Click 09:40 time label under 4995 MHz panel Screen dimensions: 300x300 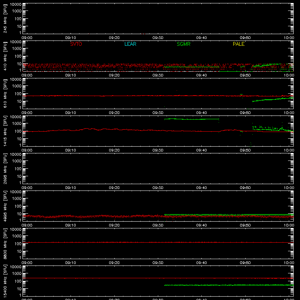201,225
